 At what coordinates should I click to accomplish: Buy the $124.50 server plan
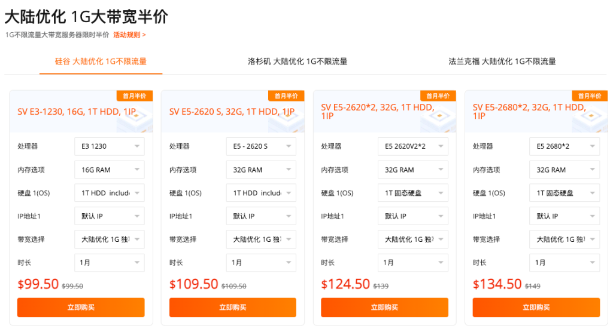tap(384, 308)
